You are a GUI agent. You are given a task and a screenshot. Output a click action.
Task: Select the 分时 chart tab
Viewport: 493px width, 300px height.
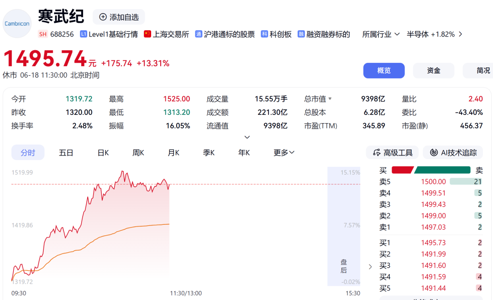point(28,153)
